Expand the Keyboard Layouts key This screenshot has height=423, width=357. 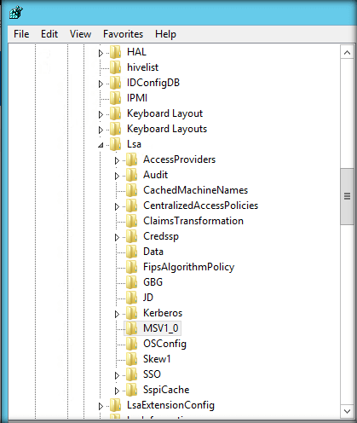tap(101, 130)
